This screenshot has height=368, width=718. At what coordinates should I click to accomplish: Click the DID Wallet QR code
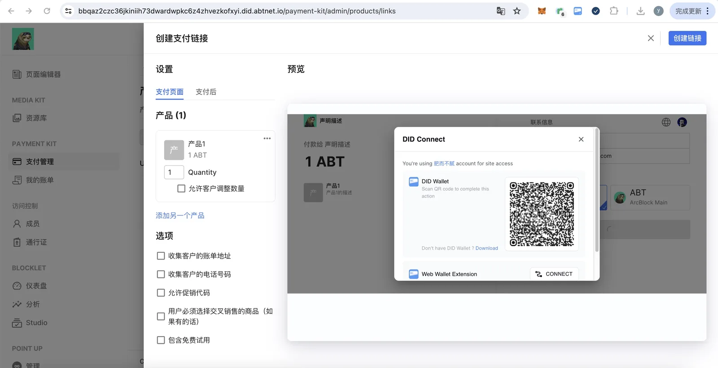pyautogui.click(x=542, y=214)
